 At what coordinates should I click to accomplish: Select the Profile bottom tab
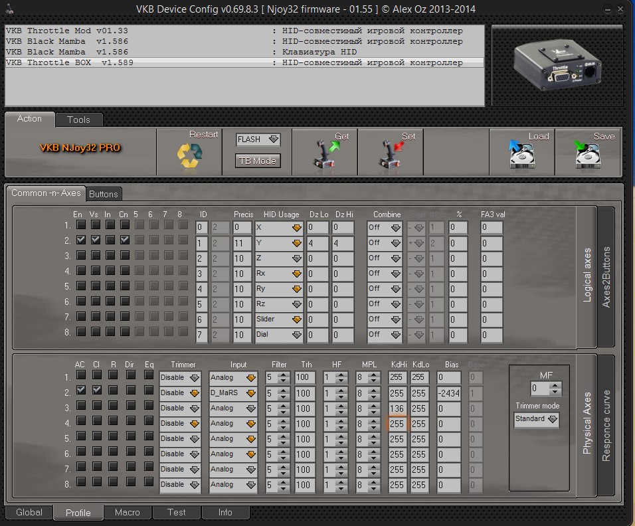(x=78, y=513)
